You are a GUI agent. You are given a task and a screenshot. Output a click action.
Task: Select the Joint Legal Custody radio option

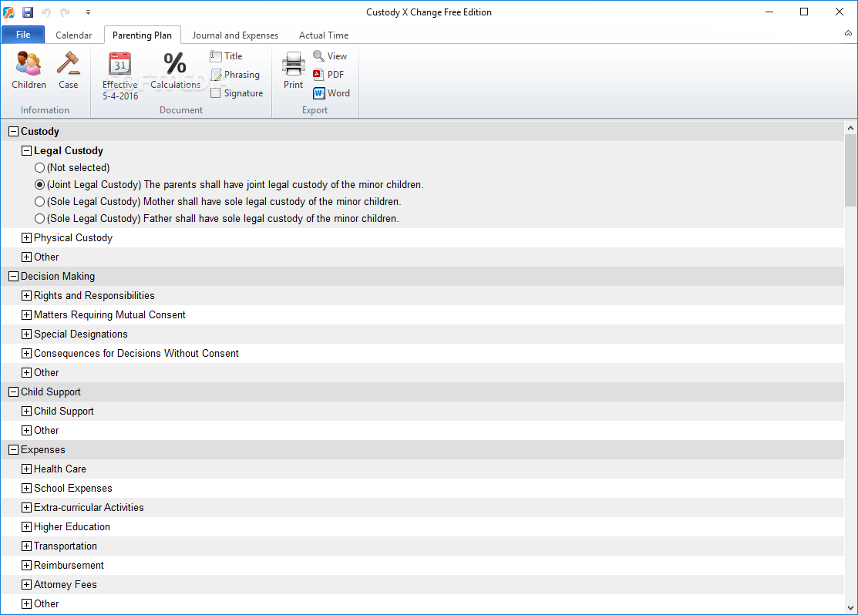[39, 184]
